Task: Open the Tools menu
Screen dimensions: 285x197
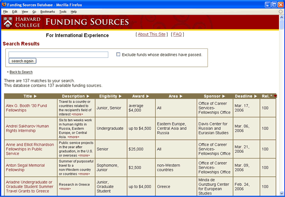Action: (63, 11)
